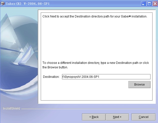
Task: Open the Saber installer title bar icon
Action: (2, 3)
